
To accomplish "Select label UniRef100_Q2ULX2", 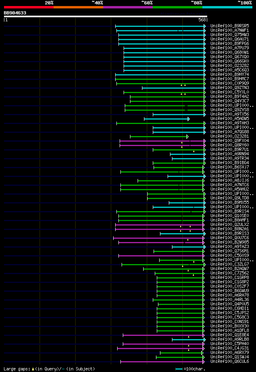I will click(230, 224).
